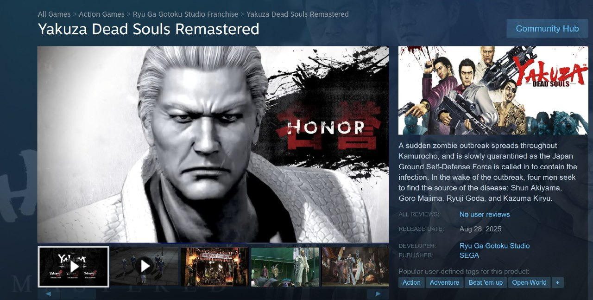Viewport: 593px width, 300px height.
Task: Open the SEGA publisher link
Action: 469,255
